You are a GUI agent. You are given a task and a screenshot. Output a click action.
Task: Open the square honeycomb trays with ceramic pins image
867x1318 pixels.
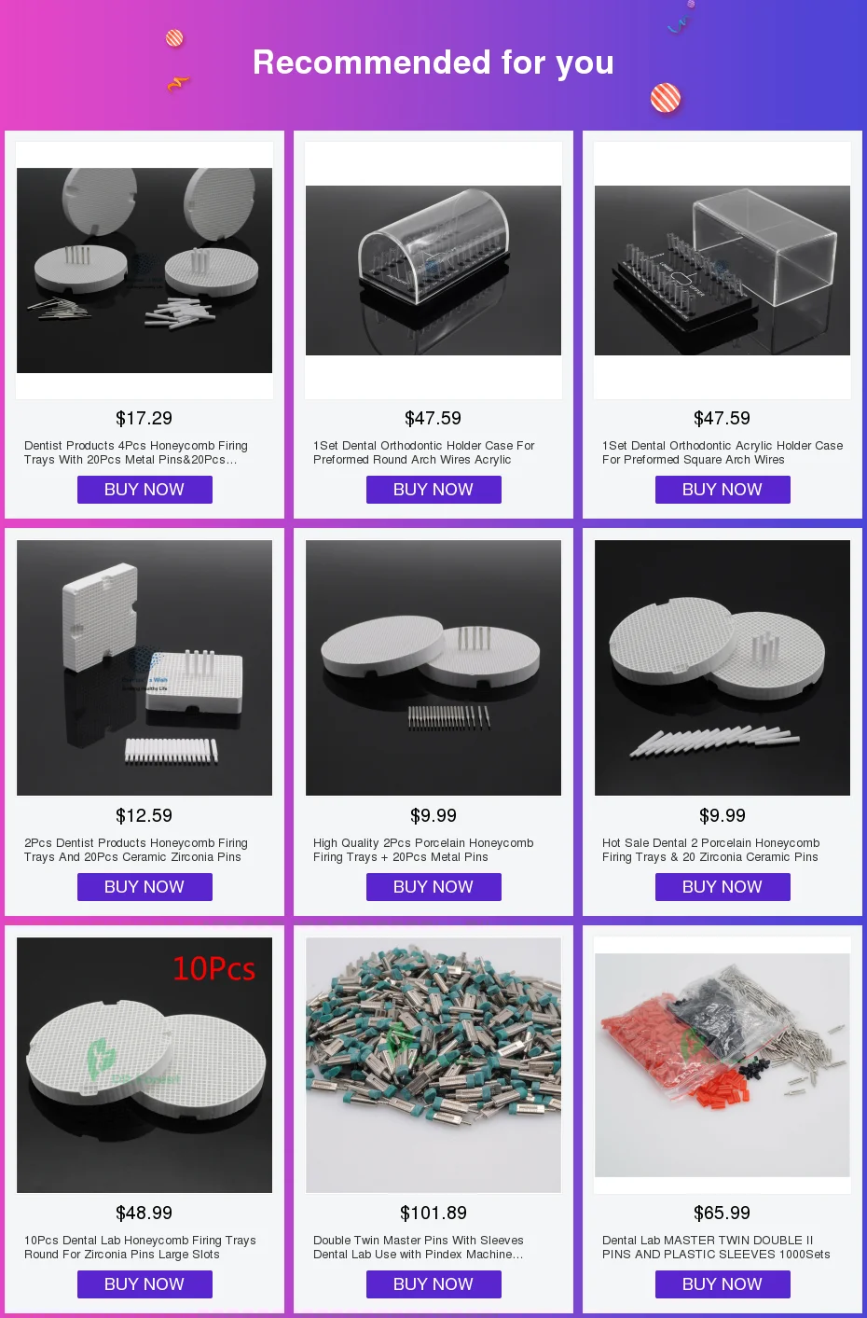tap(144, 668)
